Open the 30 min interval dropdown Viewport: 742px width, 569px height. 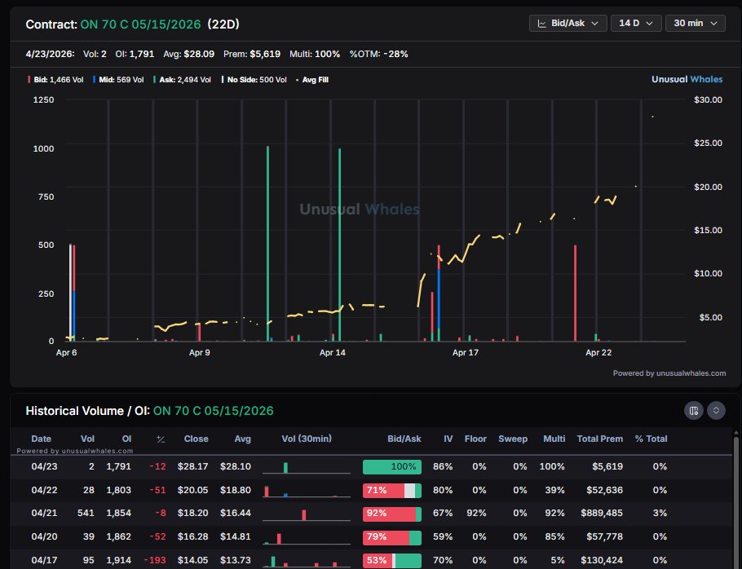pyautogui.click(x=695, y=23)
